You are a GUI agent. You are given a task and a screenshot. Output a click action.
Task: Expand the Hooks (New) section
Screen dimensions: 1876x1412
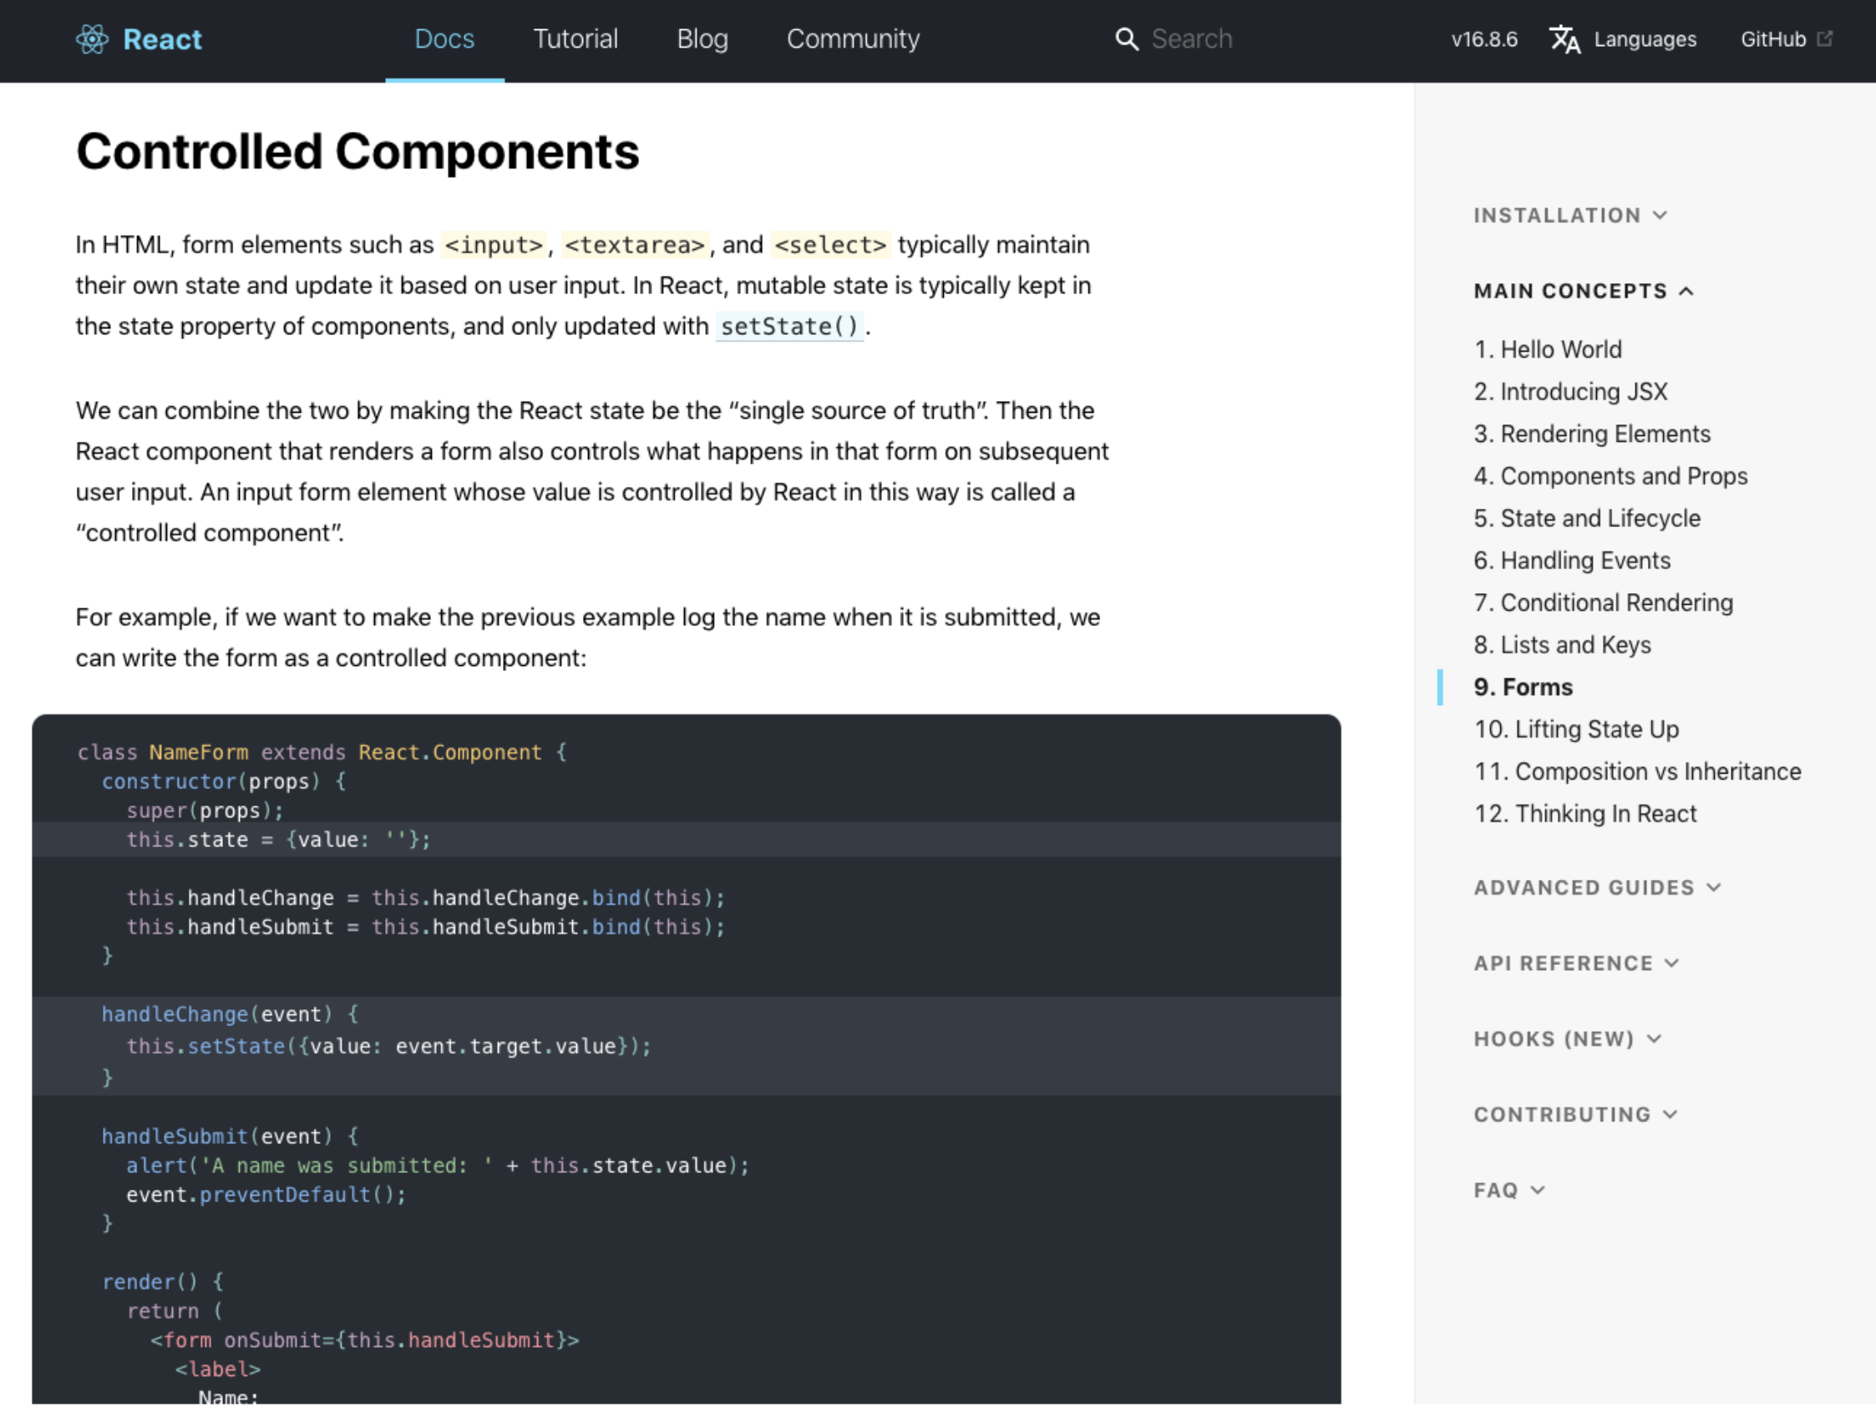click(x=1567, y=1039)
